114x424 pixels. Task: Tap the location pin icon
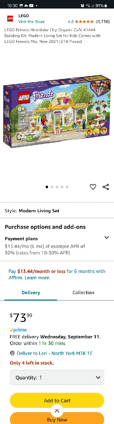12,353
